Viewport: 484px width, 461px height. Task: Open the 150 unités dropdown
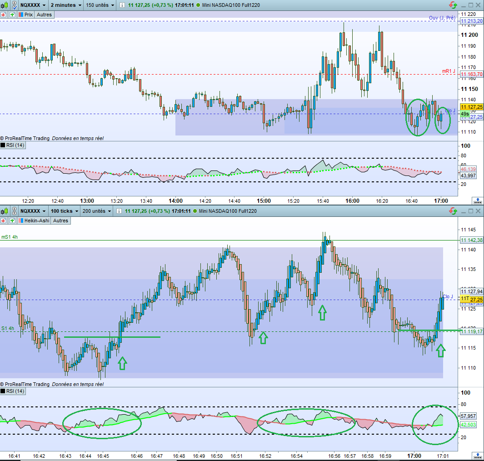click(100, 5)
